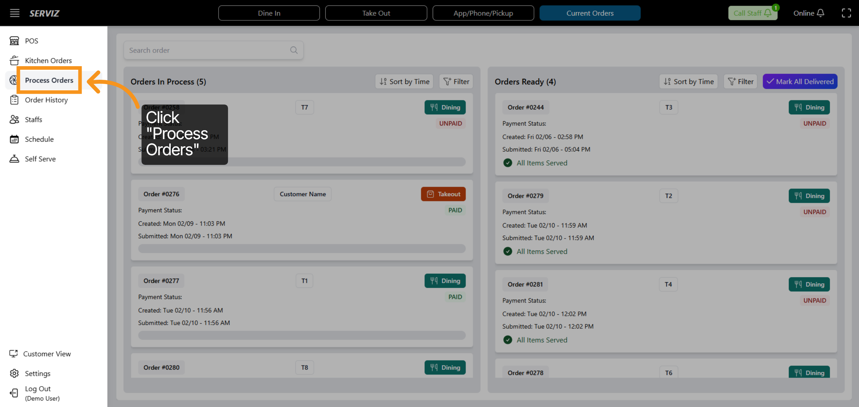Sort Orders In Process by time
Screen dimensions: 859x407
(404, 82)
